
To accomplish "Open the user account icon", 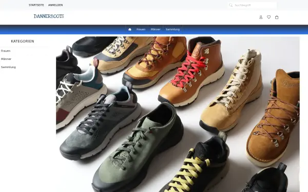I will point(261,17).
